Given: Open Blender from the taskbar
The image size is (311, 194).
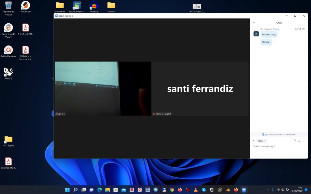Looking at the screenshot, I should point(228,190).
